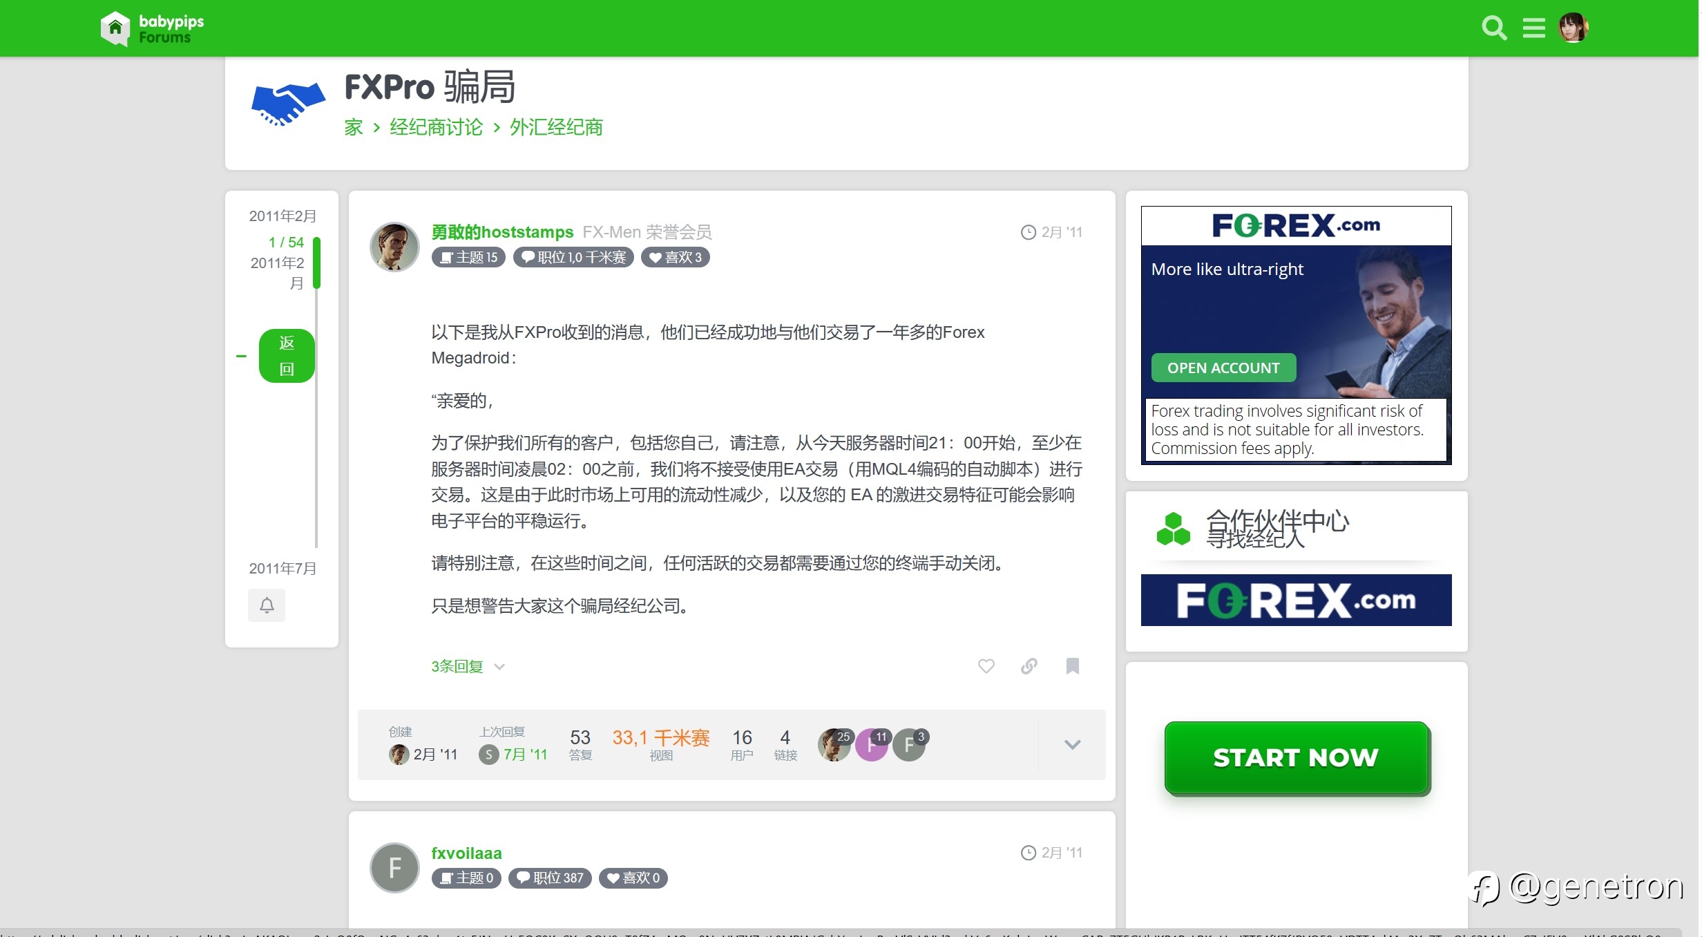Open 勇敢的hoststamps profile link
The height and width of the screenshot is (937, 1702).
pyautogui.click(x=502, y=232)
